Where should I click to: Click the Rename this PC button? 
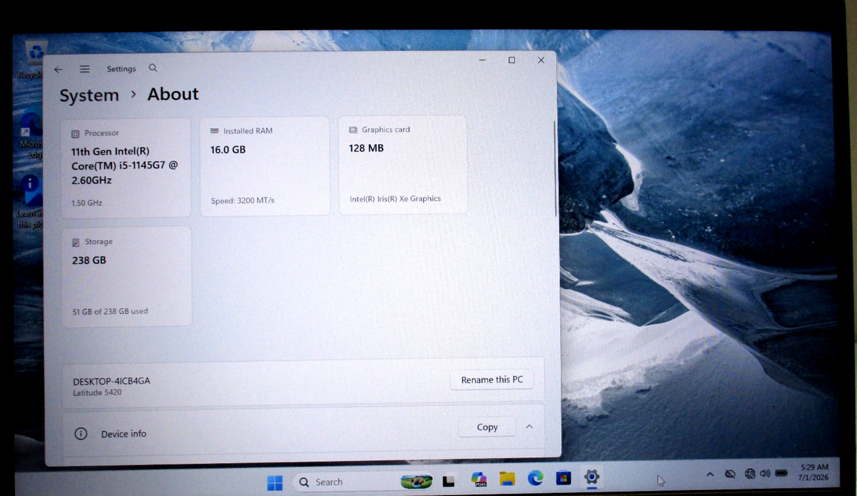pyautogui.click(x=491, y=380)
